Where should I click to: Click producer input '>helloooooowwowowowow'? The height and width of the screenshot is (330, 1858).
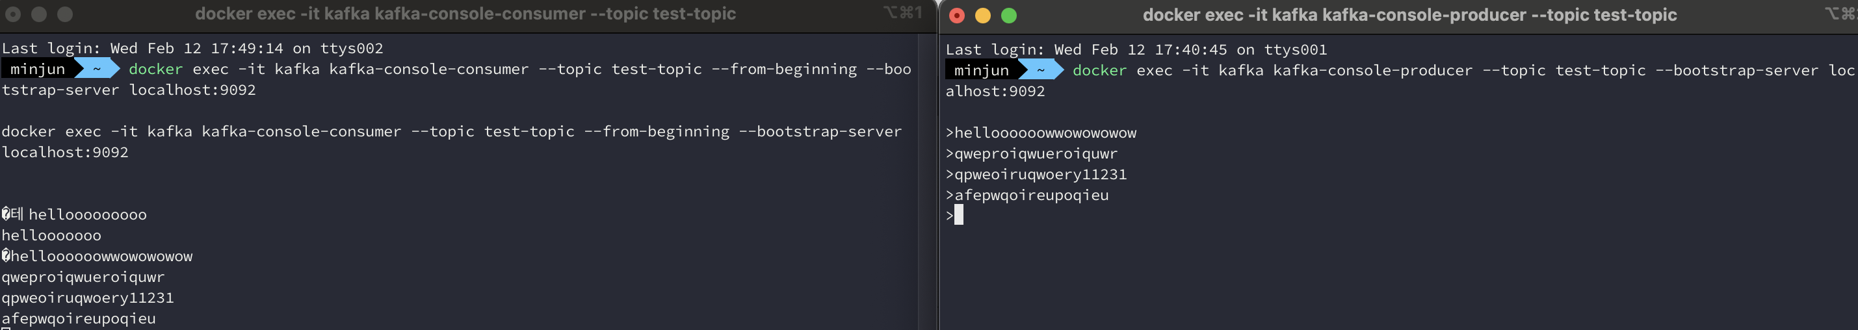[1041, 133]
